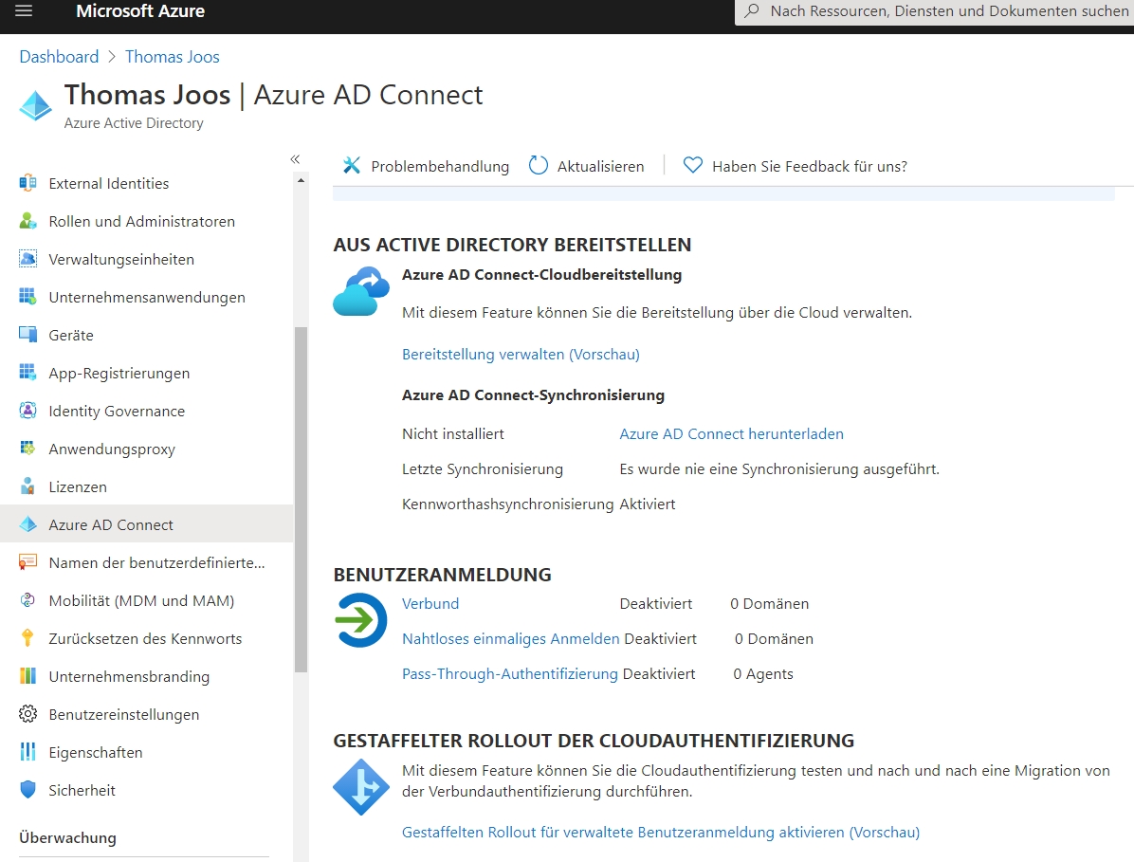This screenshot has width=1134, height=862.
Task: Open Bereitstellung verwalten (Vorschau) link
Action: pos(521,355)
